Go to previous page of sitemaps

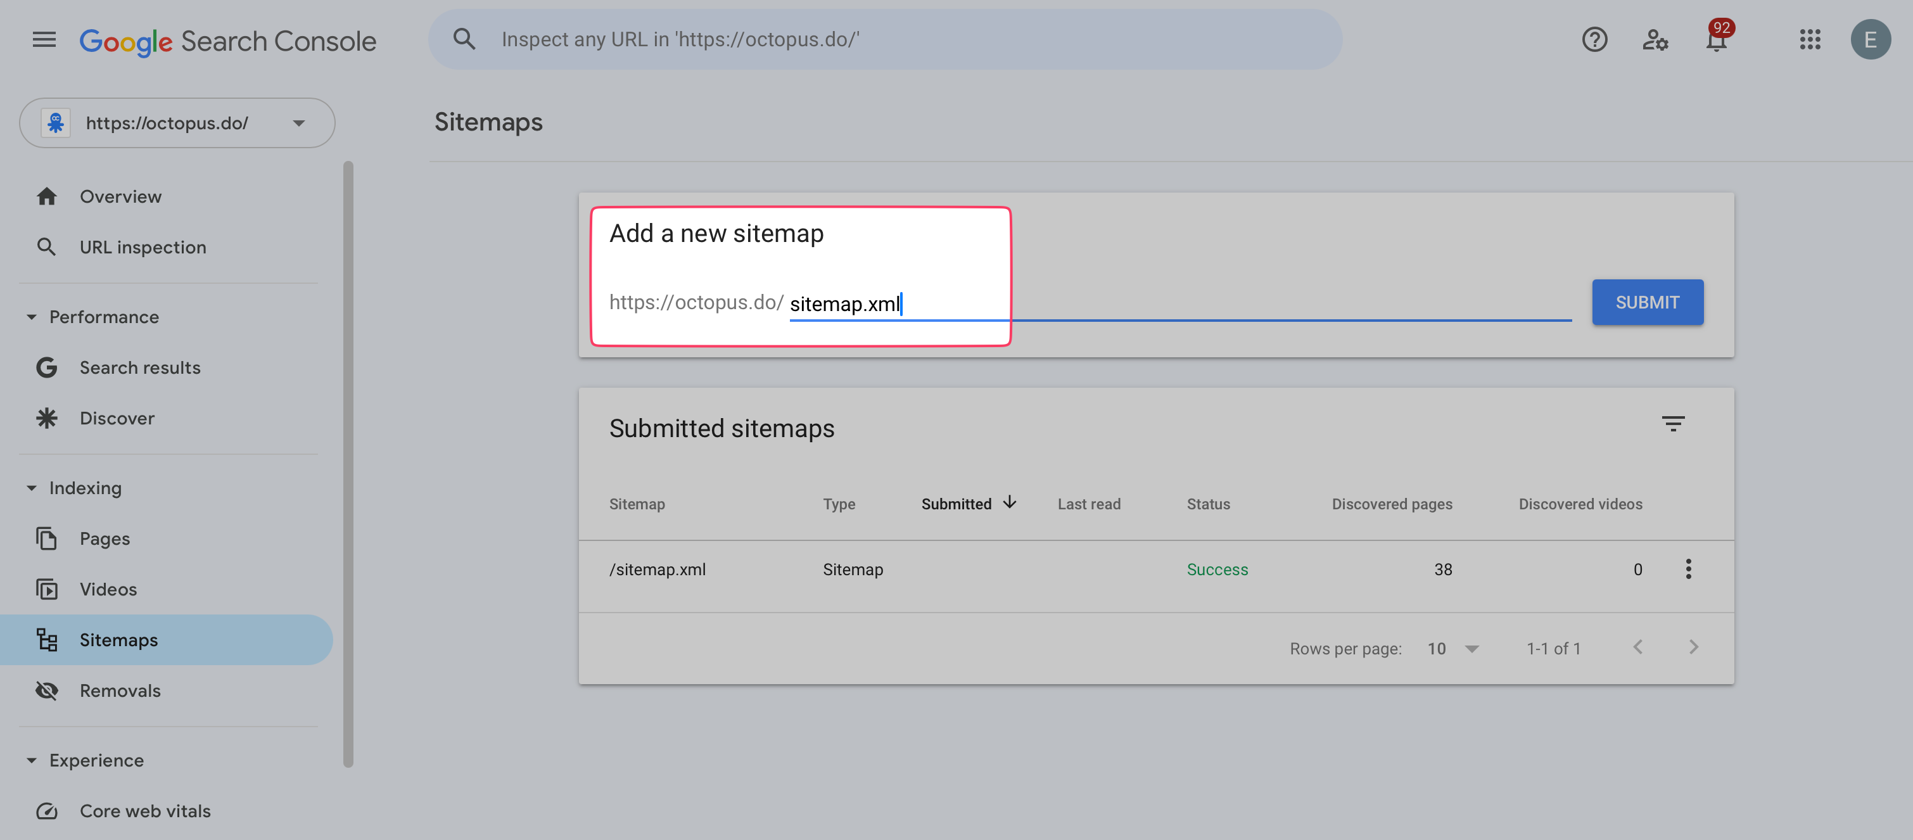[x=1637, y=647]
